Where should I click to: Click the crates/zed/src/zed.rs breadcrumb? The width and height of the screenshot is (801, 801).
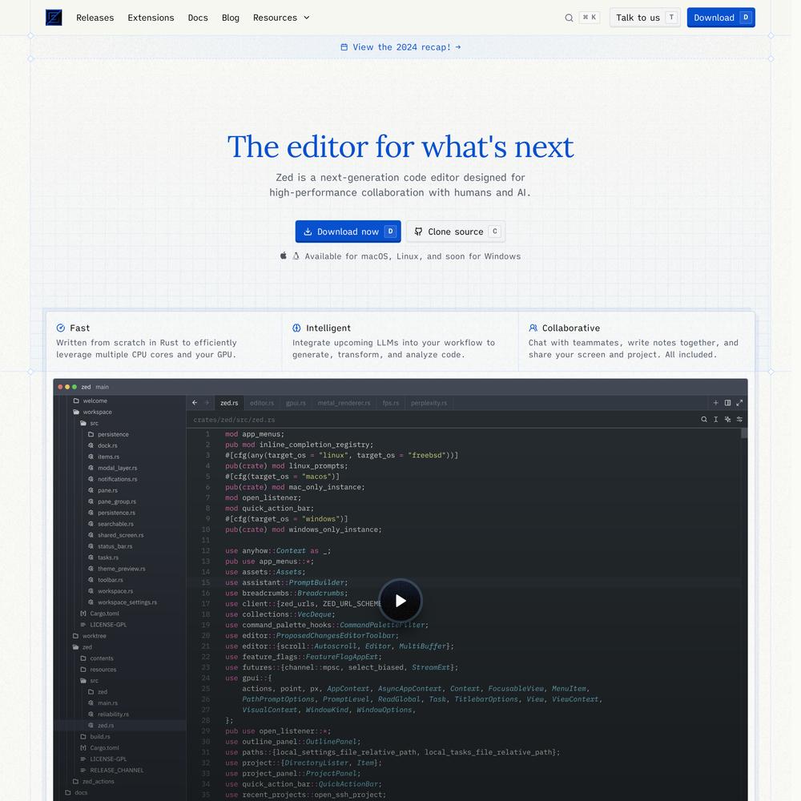234,420
